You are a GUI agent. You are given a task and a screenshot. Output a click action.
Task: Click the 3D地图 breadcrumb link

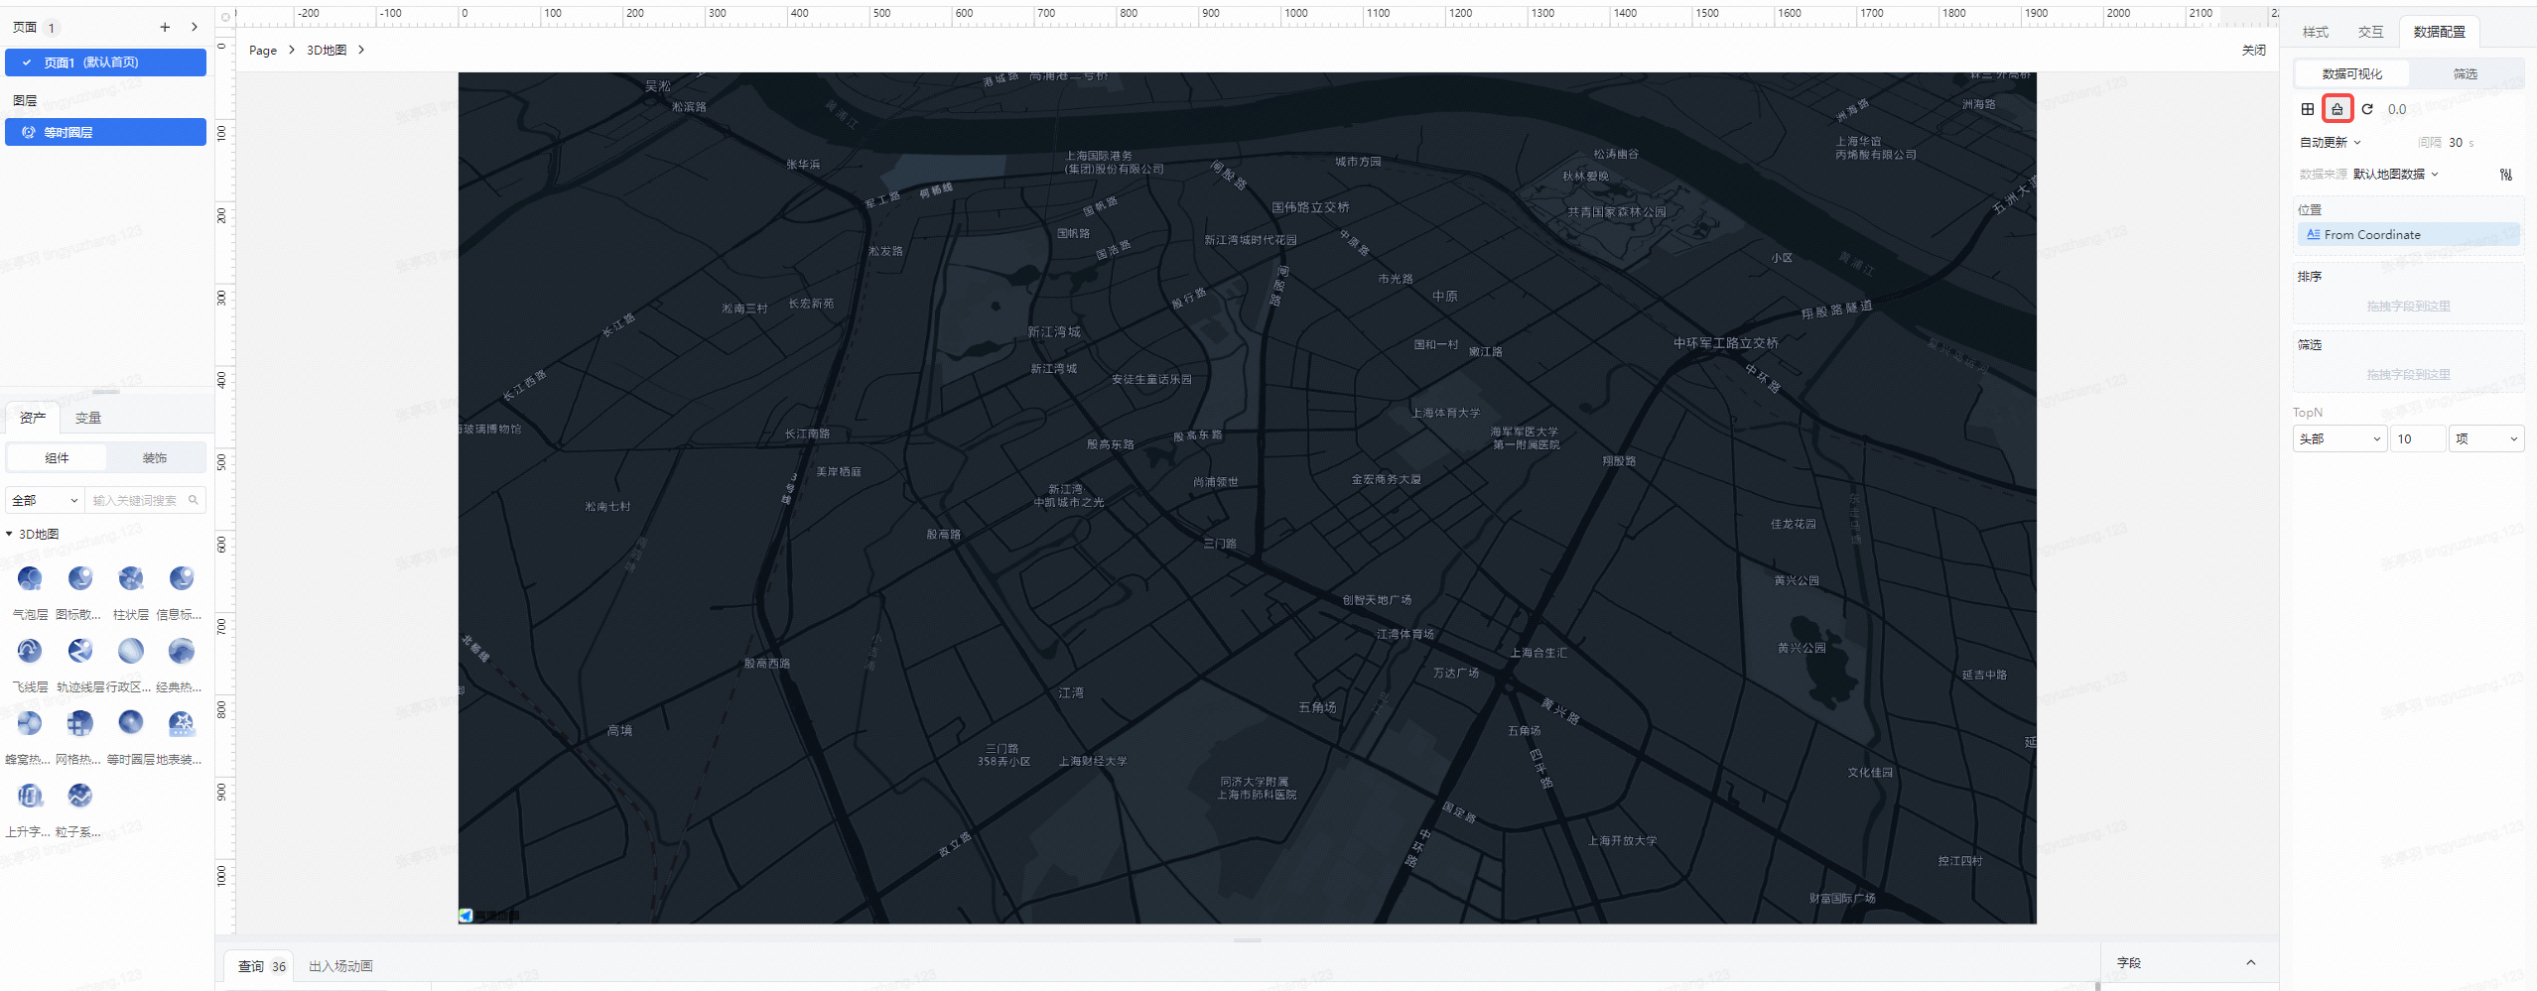point(327,51)
